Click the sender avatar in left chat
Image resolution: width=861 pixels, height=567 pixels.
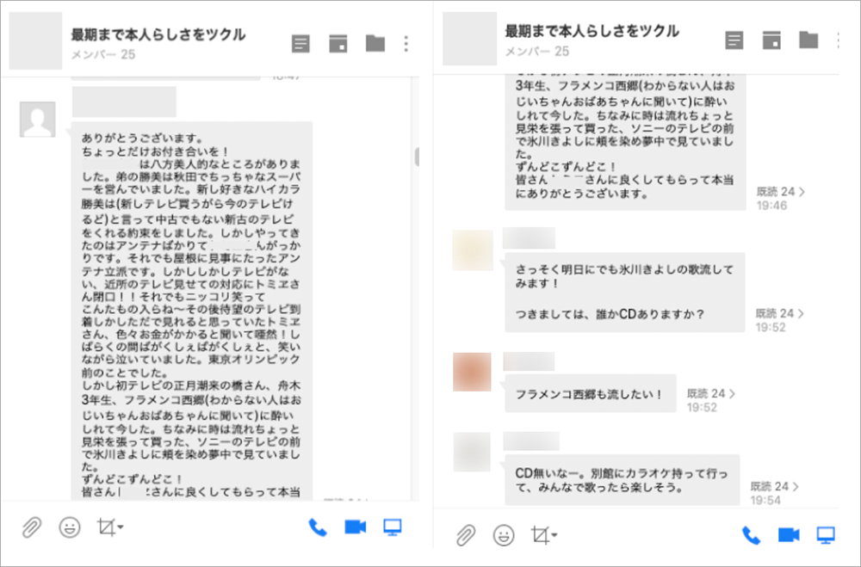pyautogui.click(x=38, y=120)
